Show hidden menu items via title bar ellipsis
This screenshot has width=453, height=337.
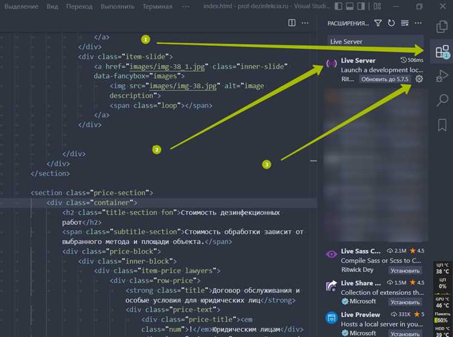186,7
